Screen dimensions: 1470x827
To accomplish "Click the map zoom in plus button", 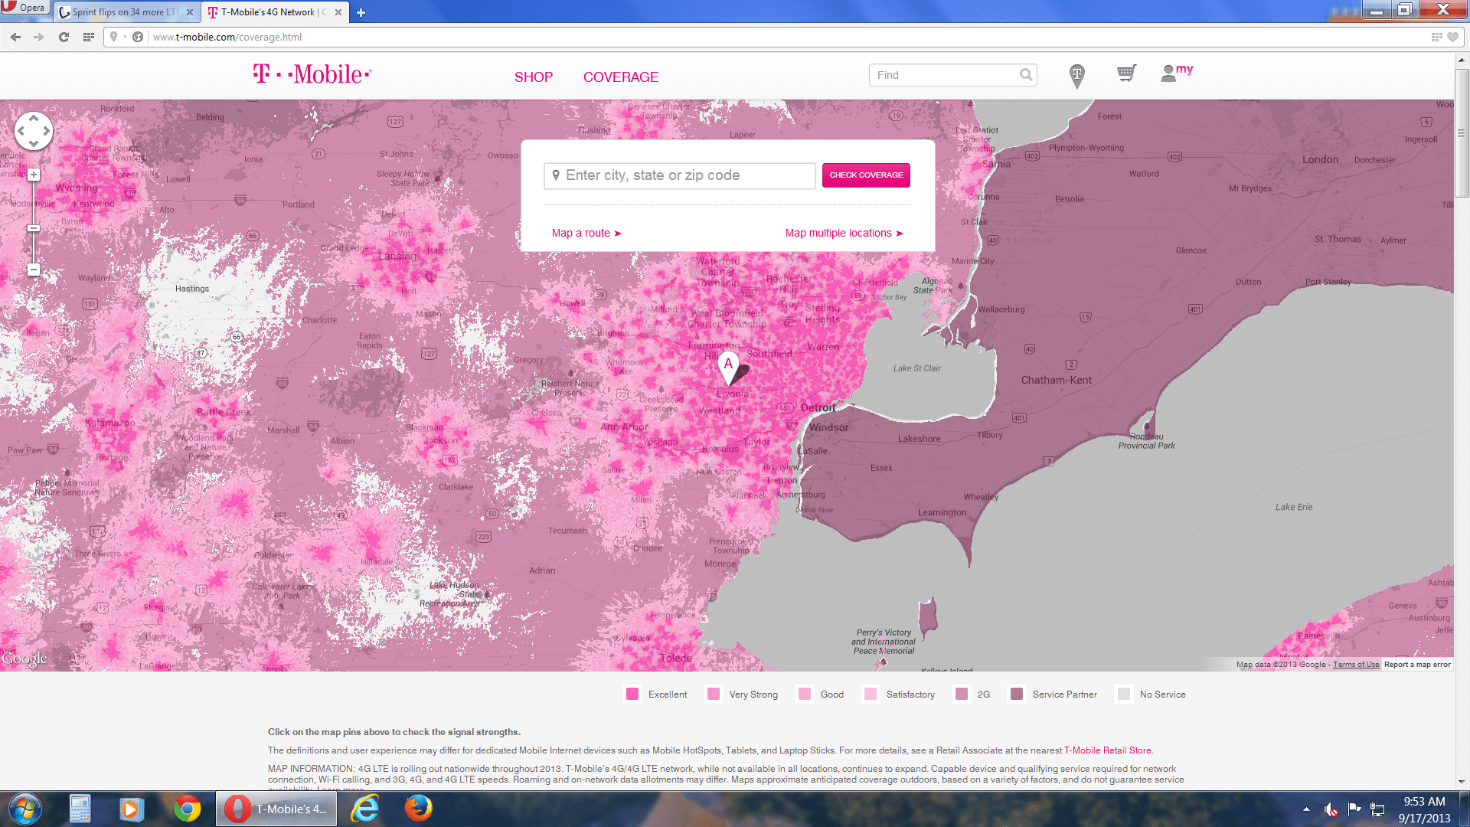I will point(34,175).
